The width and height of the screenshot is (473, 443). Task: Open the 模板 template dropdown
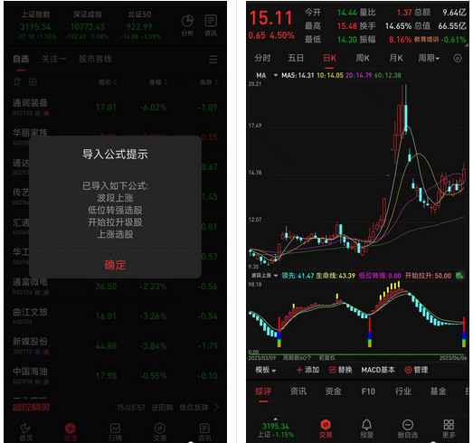pos(266,370)
